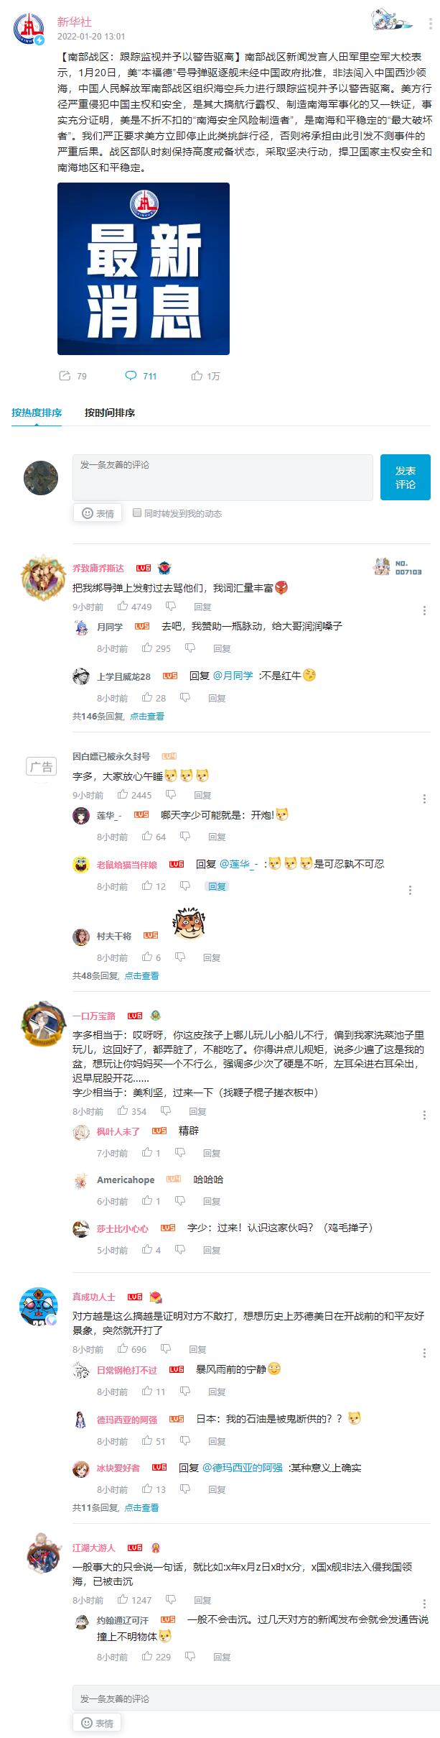Dislike the comment by 因白嫖已被永久封号
The width and height of the screenshot is (440, 1738).
tap(170, 795)
